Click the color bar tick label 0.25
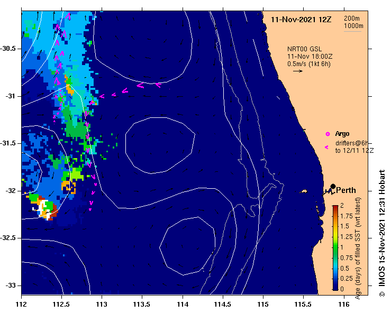Screen dimensions: 391x313 tap(347, 279)
